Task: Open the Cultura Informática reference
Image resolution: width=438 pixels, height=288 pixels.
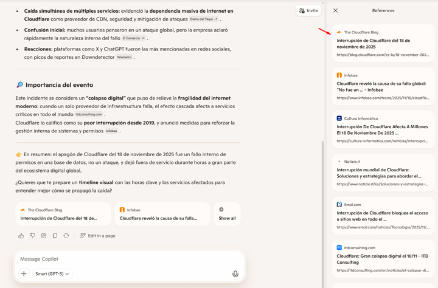Action: [383, 129]
